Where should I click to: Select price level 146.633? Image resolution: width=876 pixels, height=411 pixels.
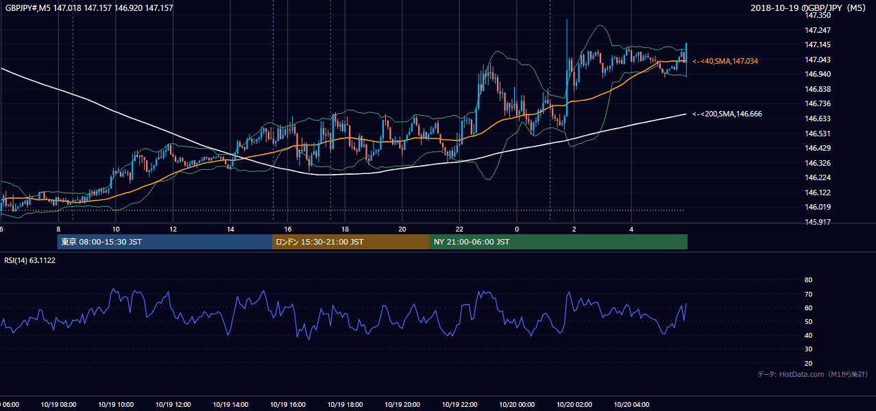[819, 118]
